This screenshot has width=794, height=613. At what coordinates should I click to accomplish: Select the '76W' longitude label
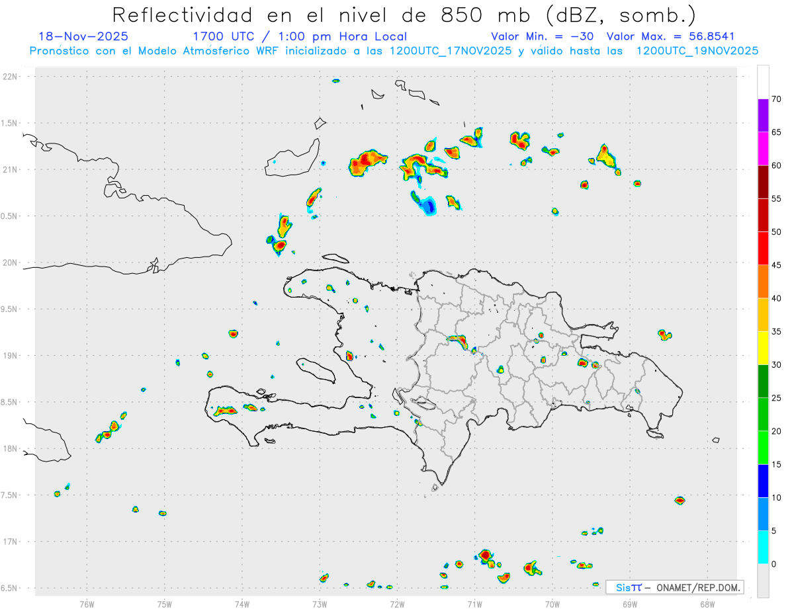(87, 604)
